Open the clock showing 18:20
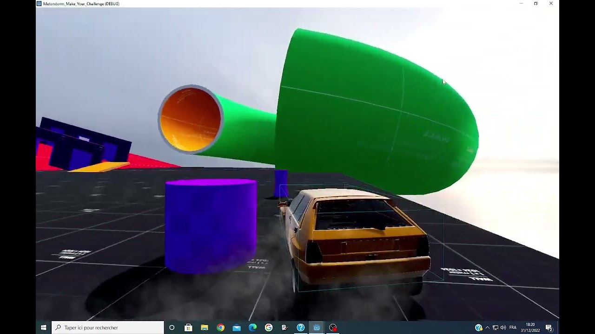This screenshot has height=334, width=595. pos(530,328)
